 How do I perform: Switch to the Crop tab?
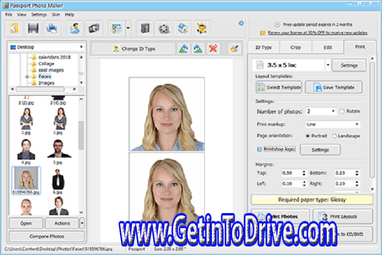tap(296, 47)
